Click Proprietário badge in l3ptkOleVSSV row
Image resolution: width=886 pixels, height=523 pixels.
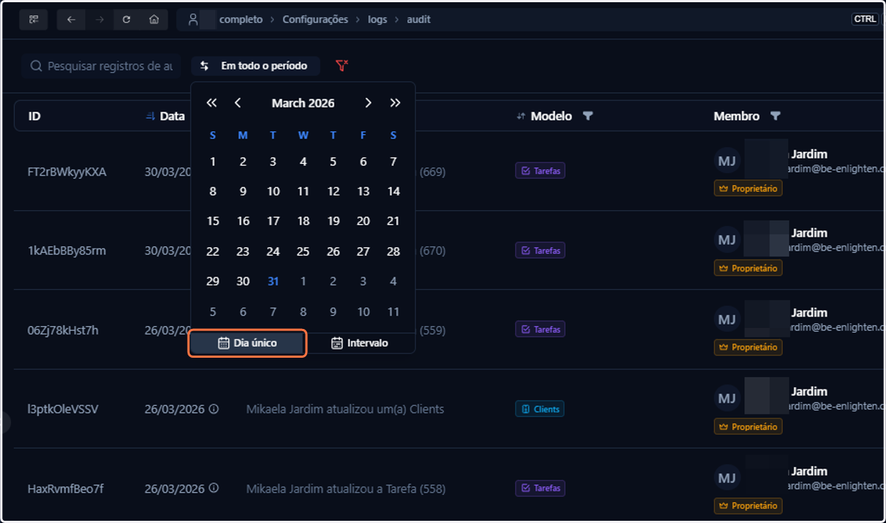[x=748, y=427]
